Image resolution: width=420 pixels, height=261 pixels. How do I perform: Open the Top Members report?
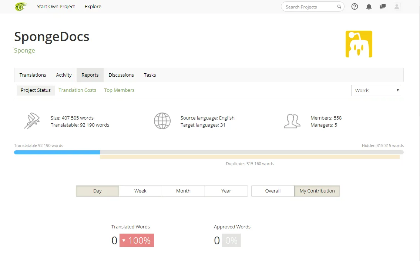(119, 90)
